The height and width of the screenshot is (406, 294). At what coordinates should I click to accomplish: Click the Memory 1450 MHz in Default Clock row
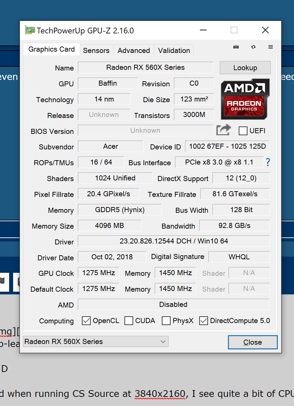tap(175, 288)
